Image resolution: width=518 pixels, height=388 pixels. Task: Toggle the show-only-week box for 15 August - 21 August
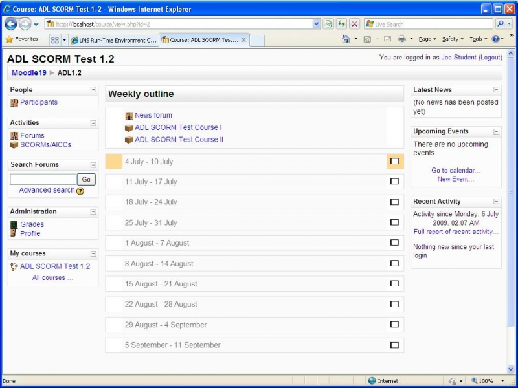(x=394, y=283)
